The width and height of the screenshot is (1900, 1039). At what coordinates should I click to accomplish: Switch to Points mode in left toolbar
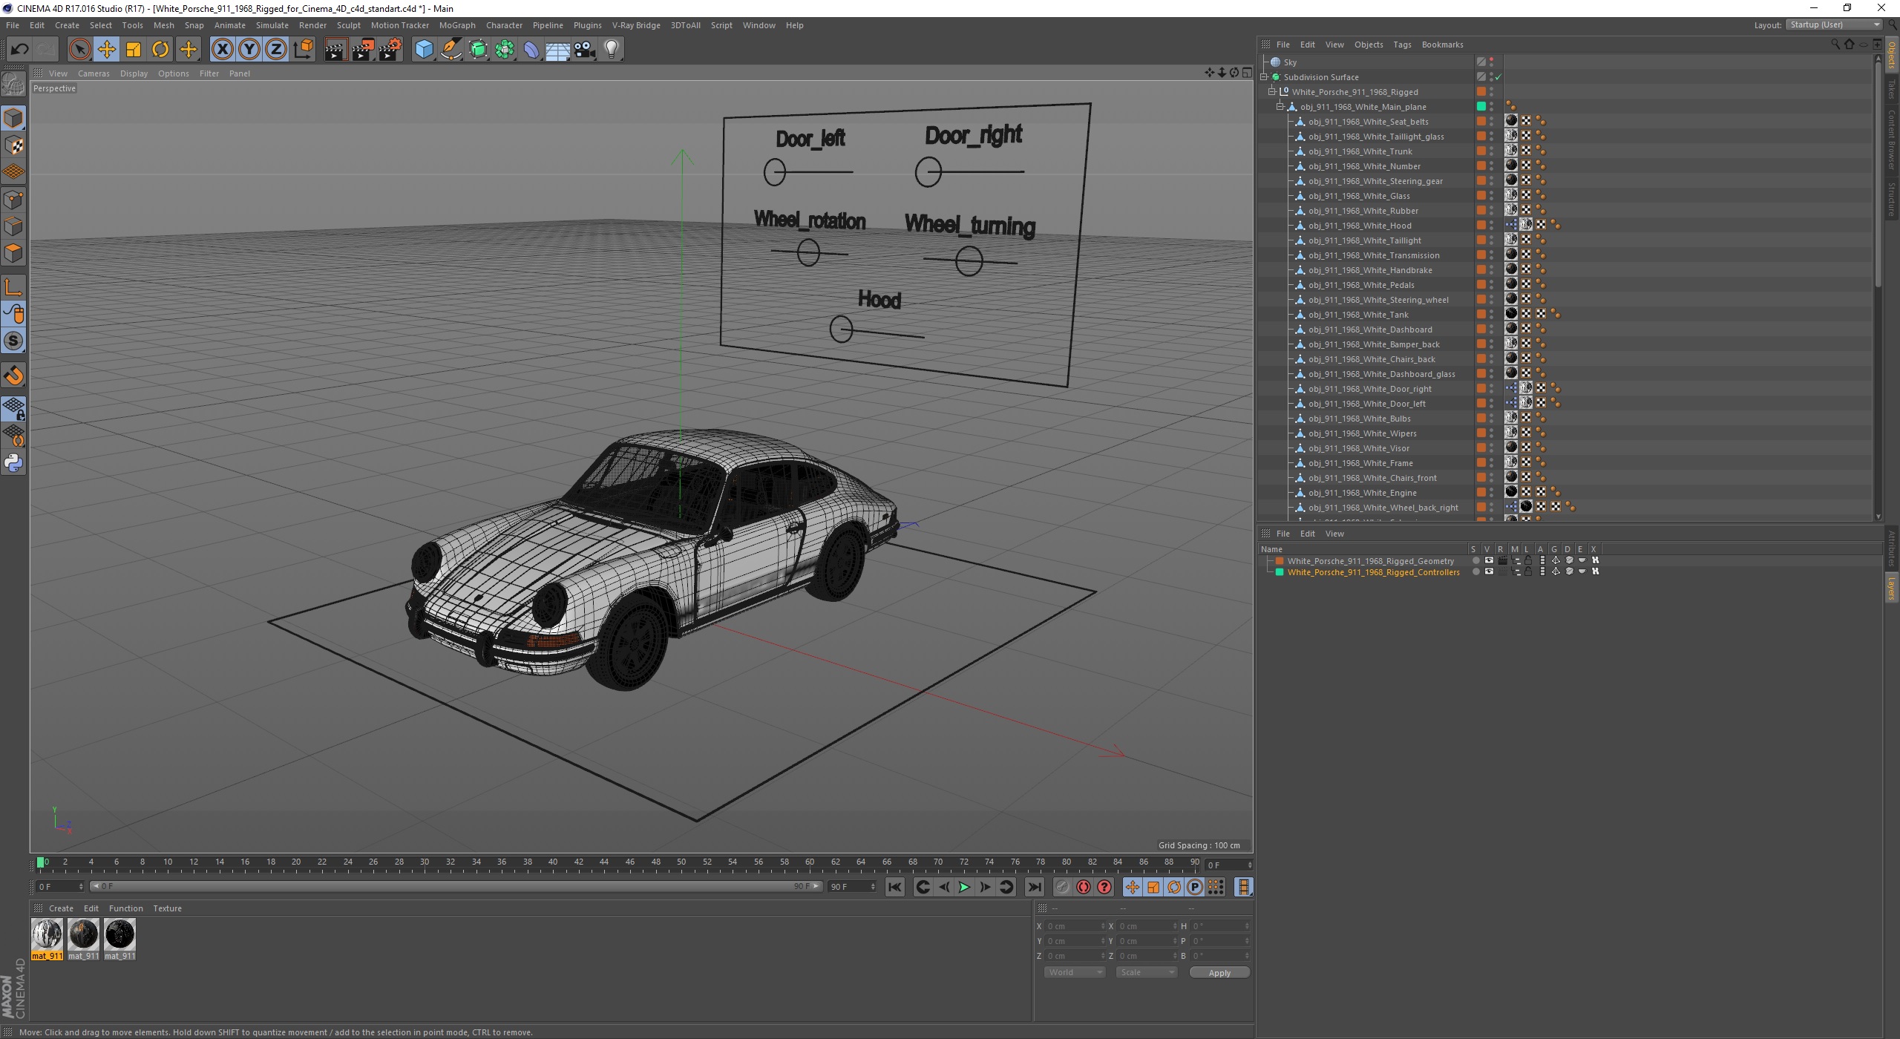tap(13, 200)
